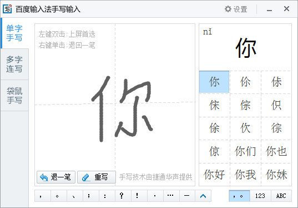298x208 pixels.
Task: Click the 退一笔 undo stroke button
Action: click(x=56, y=177)
